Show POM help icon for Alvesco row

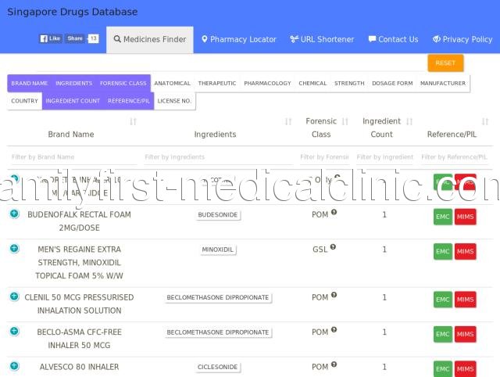click(334, 364)
